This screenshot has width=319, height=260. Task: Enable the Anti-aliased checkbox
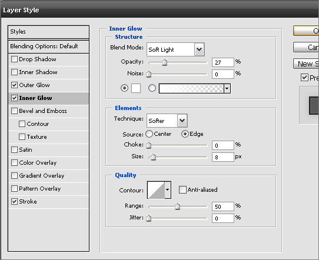point(182,189)
